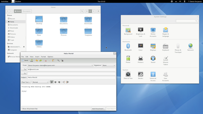The width and height of the screenshot is (203, 114).
Task: Click the Paste clipboard icon
Action: point(53,60)
